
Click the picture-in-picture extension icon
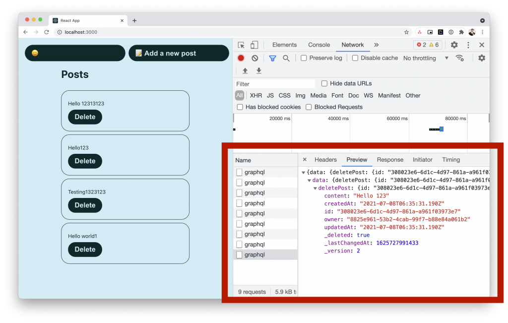point(430,32)
